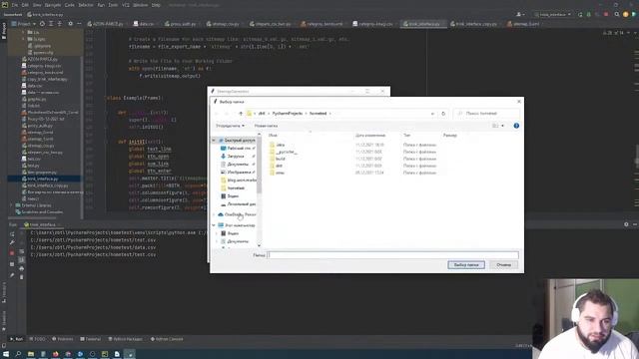
Task: Select pinned Documents in dialog navigation pane
Action: 238,164
